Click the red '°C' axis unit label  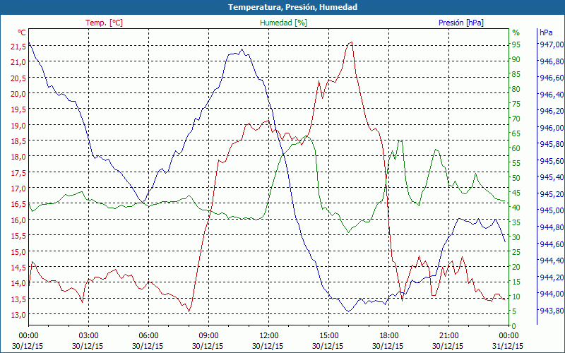click(x=22, y=32)
